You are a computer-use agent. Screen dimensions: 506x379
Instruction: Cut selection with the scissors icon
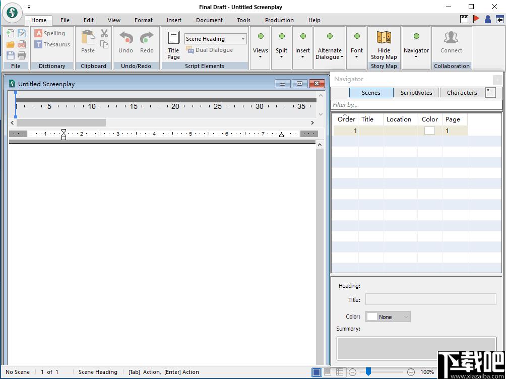[x=104, y=33]
